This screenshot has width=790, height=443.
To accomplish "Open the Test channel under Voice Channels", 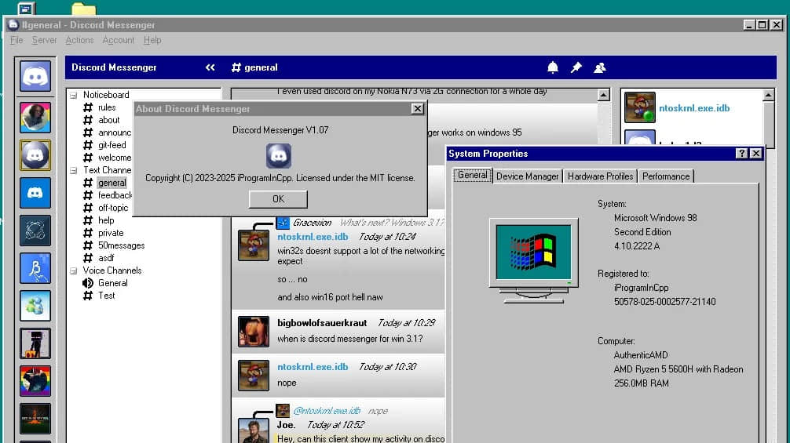I will click(x=106, y=296).
